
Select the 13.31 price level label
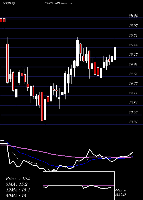tap(133, 122)
